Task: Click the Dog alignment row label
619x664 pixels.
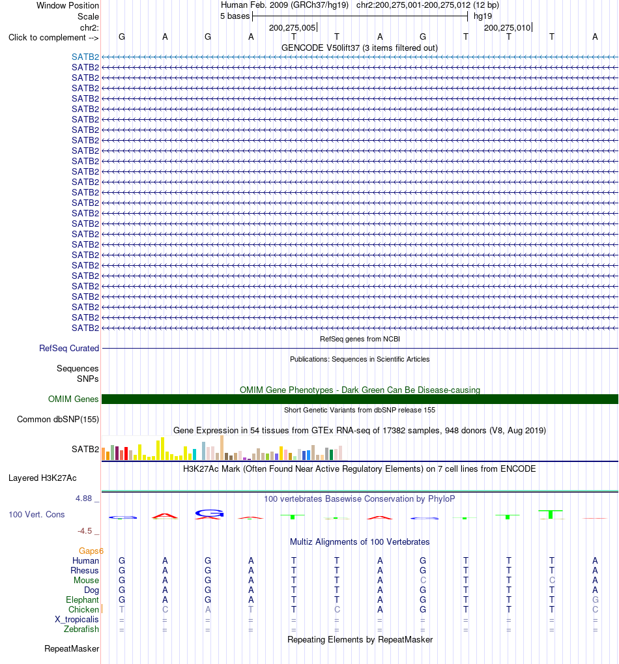Action: (91, 590)
